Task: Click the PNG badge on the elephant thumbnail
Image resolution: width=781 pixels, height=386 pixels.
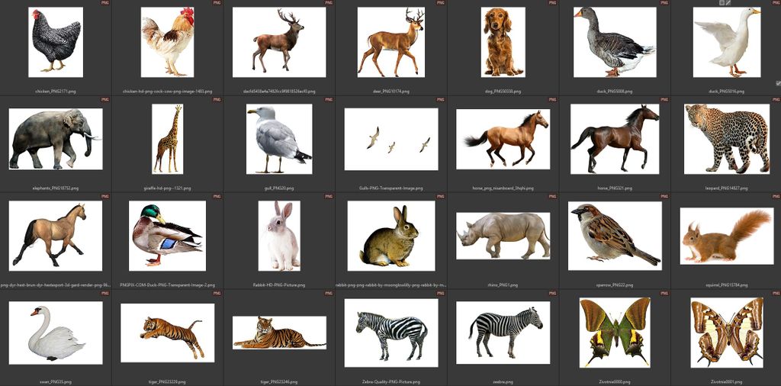Action: point(104,99)
